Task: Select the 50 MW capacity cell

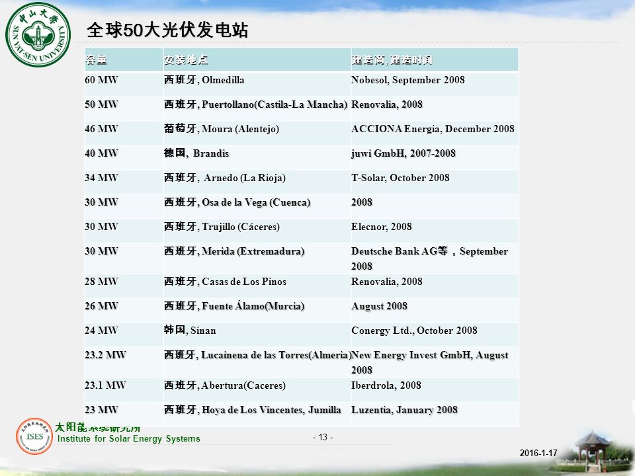Action: (x=124, y=108)
